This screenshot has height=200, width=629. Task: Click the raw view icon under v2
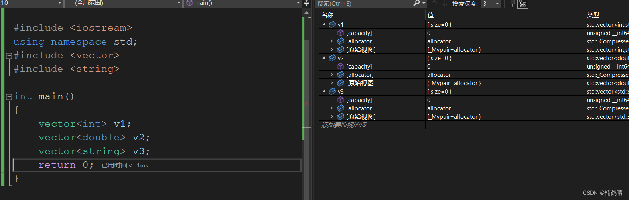341,83
